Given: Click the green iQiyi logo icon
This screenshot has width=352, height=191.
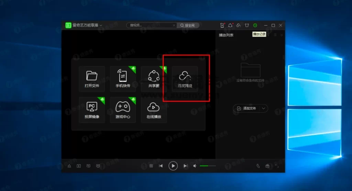Looking at the screenshot, I should click(68, 25).
